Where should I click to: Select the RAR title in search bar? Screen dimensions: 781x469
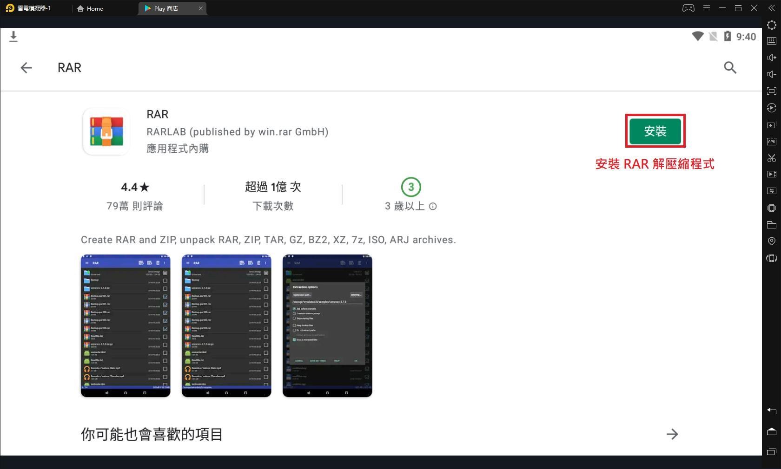click(69, 68)
